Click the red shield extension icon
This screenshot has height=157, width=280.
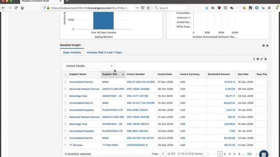(x=219, y=8)
